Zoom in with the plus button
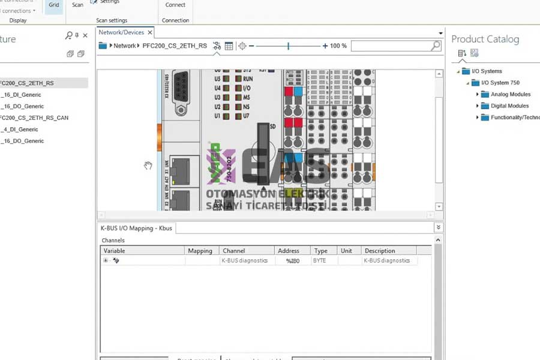540x360 pixels. (x=325, y=46)
